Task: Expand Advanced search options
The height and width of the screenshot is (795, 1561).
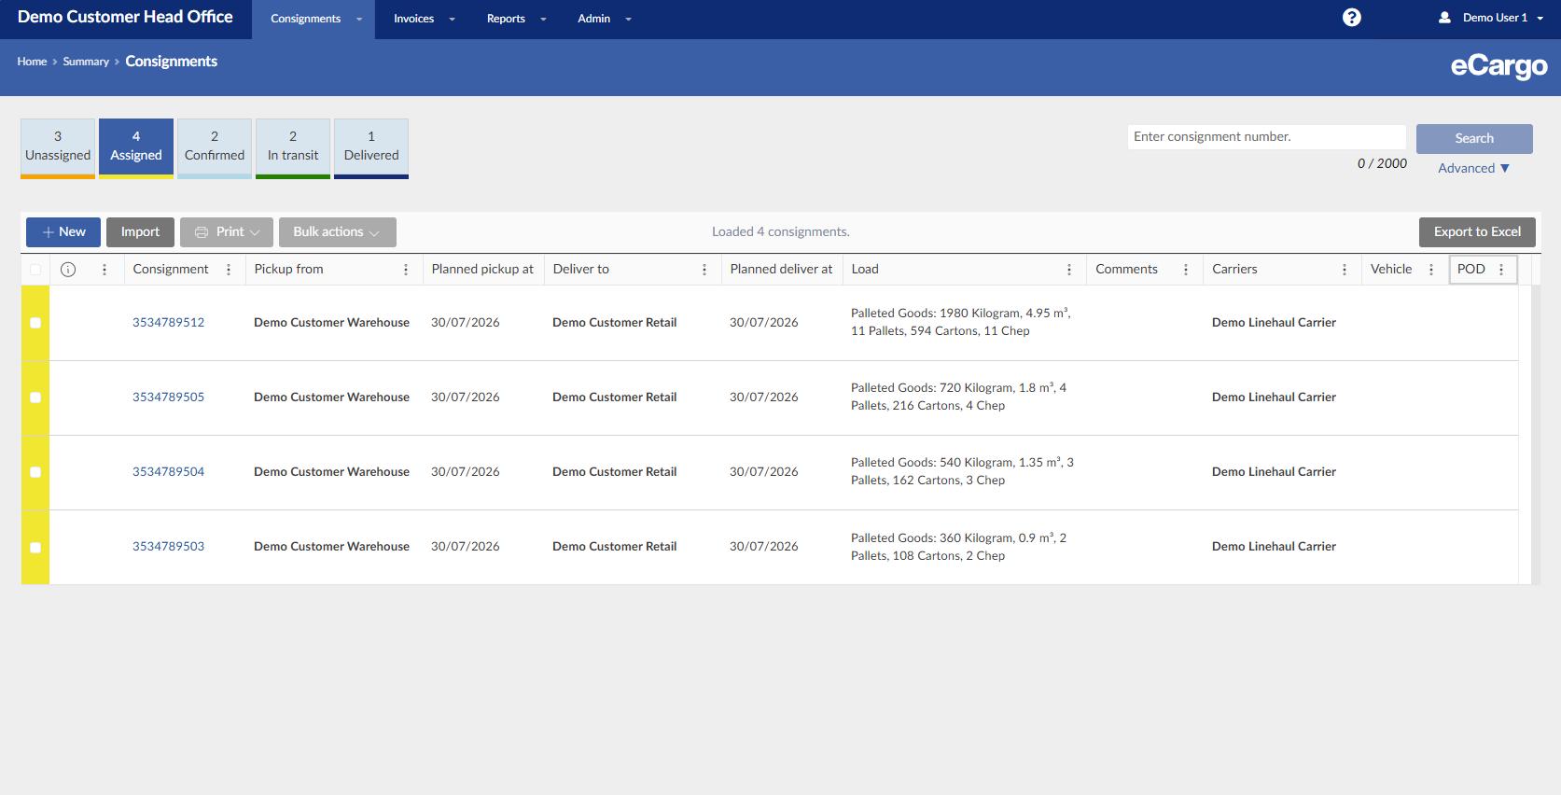Action: tap(1473, 169)
